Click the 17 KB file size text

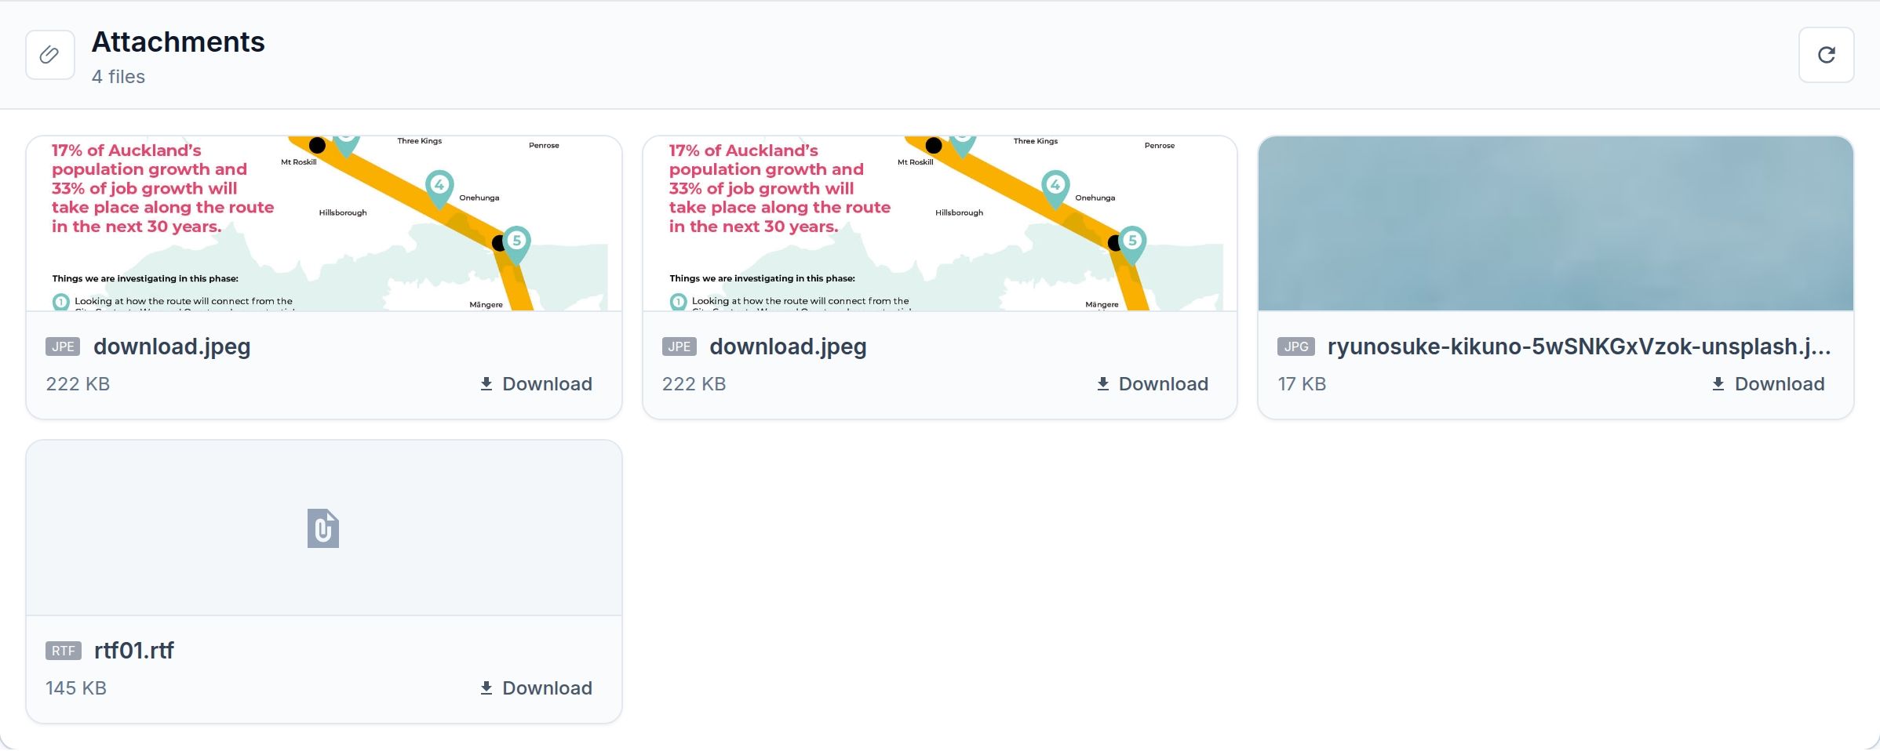coord(1302,384)
